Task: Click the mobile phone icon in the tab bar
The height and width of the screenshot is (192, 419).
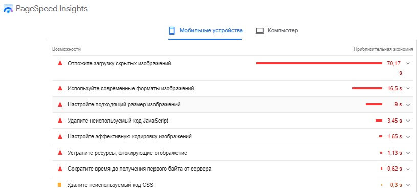Action: point(172,31)
